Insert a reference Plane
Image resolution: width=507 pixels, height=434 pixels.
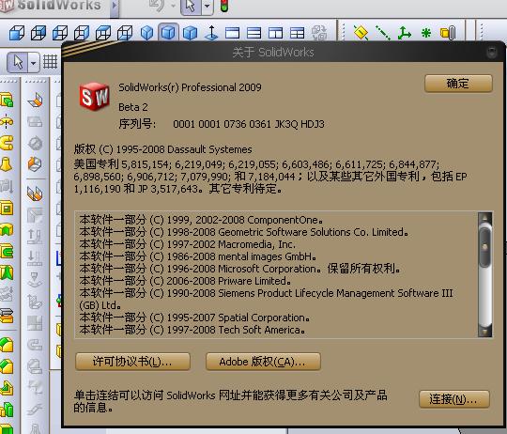point(361,33)
